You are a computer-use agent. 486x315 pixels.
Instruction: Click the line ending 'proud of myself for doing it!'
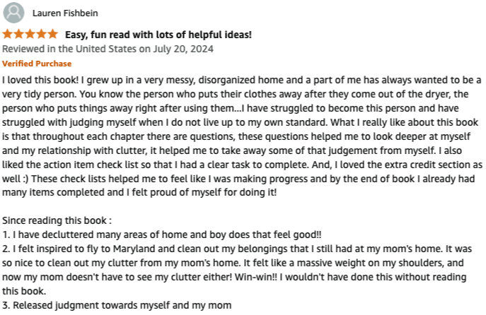[139, 193]
